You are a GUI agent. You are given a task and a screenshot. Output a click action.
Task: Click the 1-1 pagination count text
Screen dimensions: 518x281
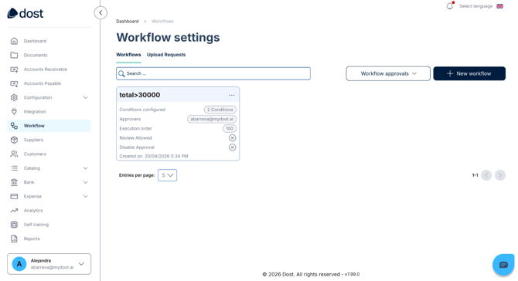[475, 175]
